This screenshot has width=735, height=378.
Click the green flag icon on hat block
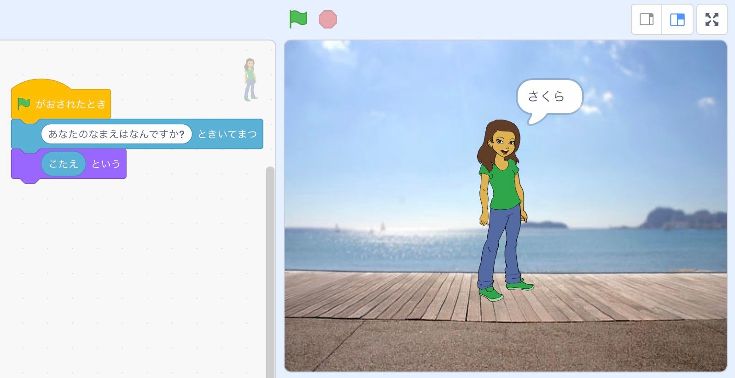coord(23,104)
